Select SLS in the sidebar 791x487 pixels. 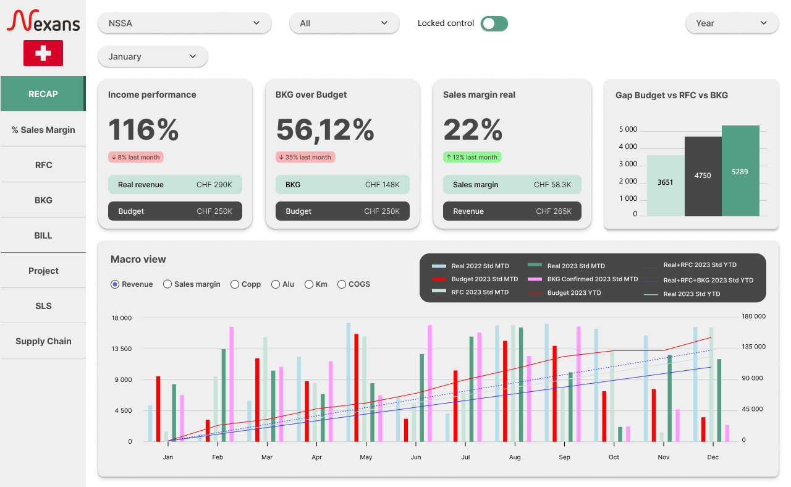[43, 306]
